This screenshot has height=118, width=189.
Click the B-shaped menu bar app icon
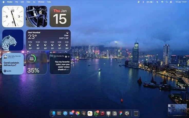(x=139, y=2)
